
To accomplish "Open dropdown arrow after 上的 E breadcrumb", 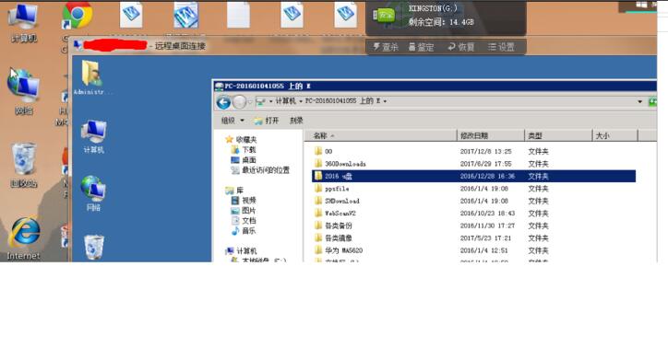I will [385, 101].
